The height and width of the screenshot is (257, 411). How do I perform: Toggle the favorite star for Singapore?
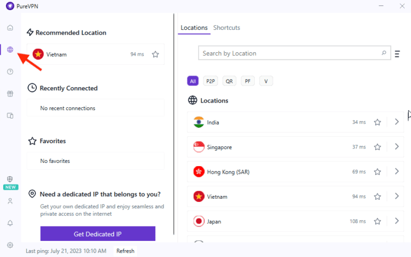coord(377,147)
